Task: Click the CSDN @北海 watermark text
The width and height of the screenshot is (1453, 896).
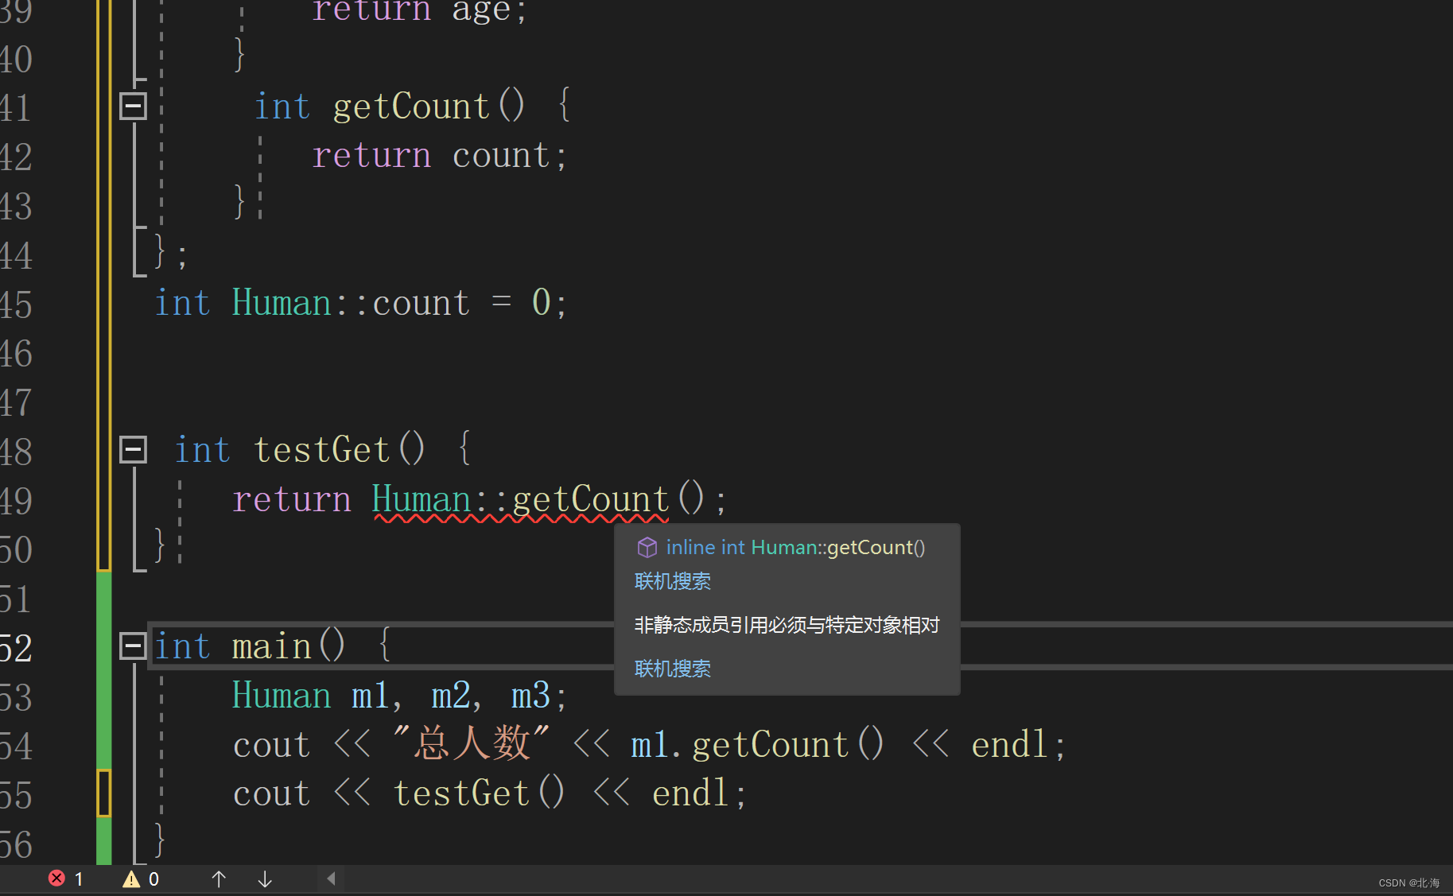Action: (1408, 882)
